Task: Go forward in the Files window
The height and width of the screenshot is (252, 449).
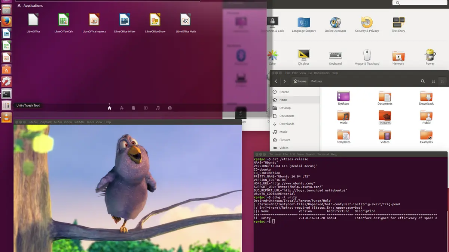Action: [x=285, y=81]
